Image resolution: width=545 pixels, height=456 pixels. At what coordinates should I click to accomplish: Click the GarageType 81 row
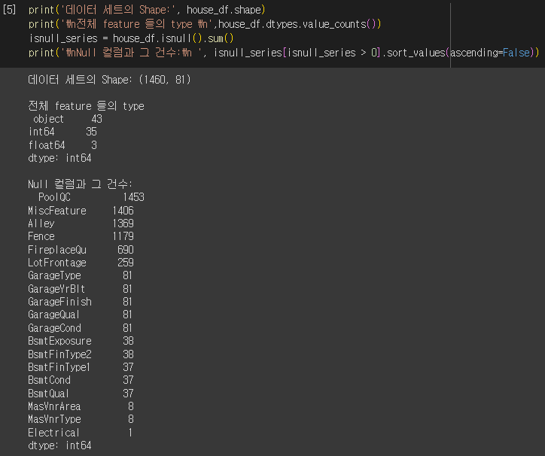[81, 275]
